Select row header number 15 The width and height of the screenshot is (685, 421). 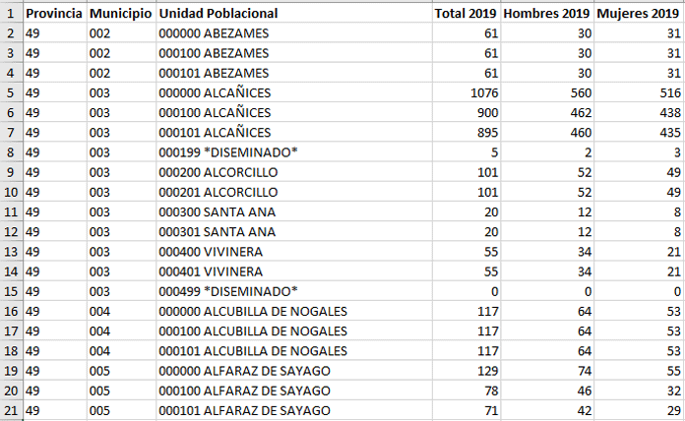[x=11, y=291]
